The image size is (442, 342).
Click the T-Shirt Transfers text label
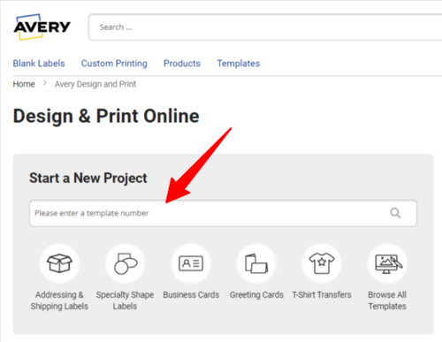pos(322,295)
